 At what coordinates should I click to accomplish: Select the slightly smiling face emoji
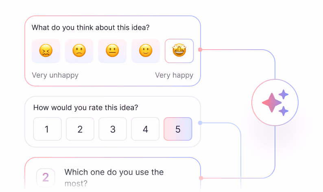click(x=146, y=51)
